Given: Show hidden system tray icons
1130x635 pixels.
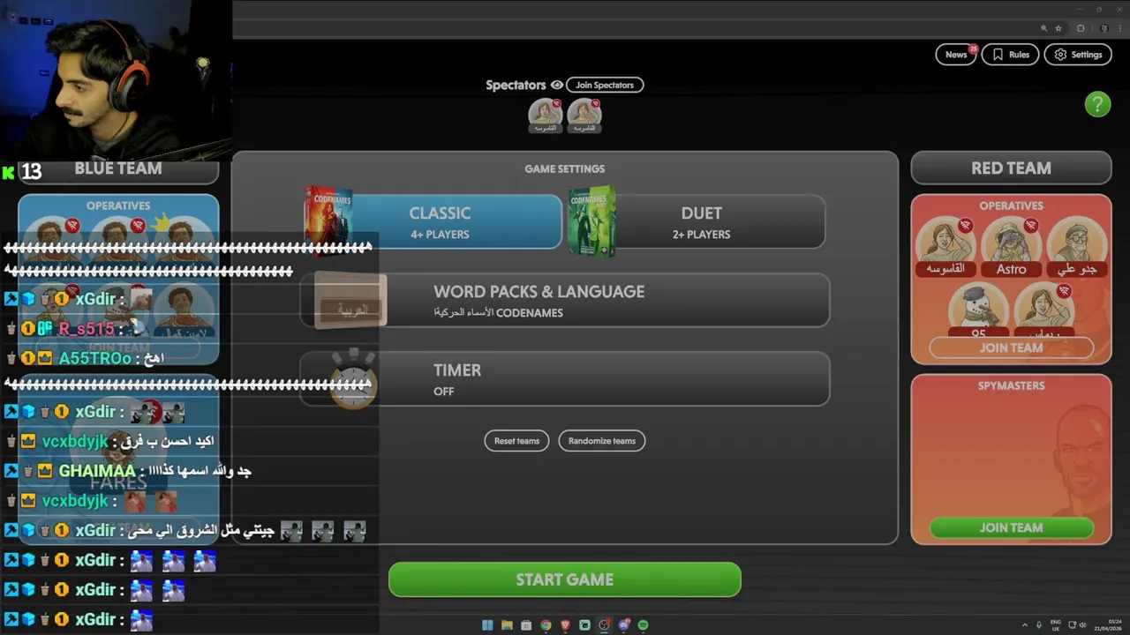Looking at the screenshot, I should pos(1025,625).
